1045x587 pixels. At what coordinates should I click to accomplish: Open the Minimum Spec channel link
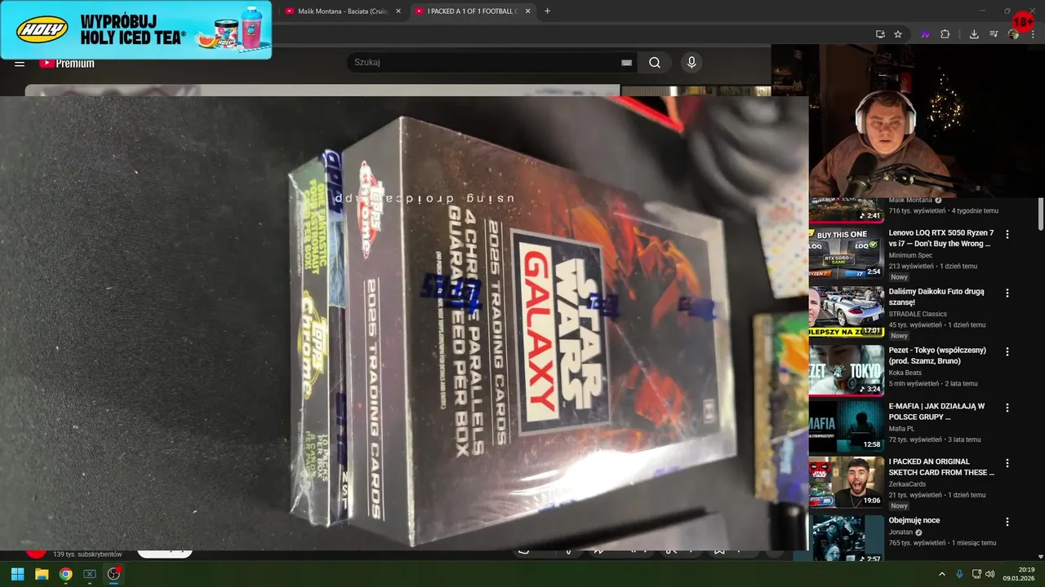[910, 255]
